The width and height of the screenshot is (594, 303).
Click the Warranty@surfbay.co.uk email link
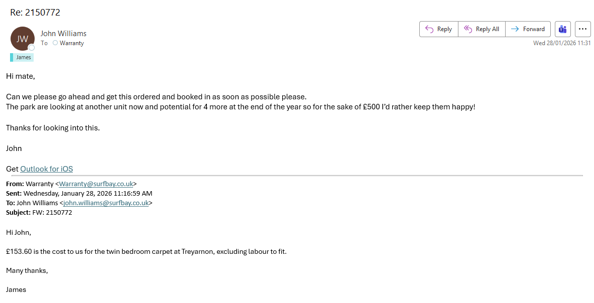click(96, 184)
